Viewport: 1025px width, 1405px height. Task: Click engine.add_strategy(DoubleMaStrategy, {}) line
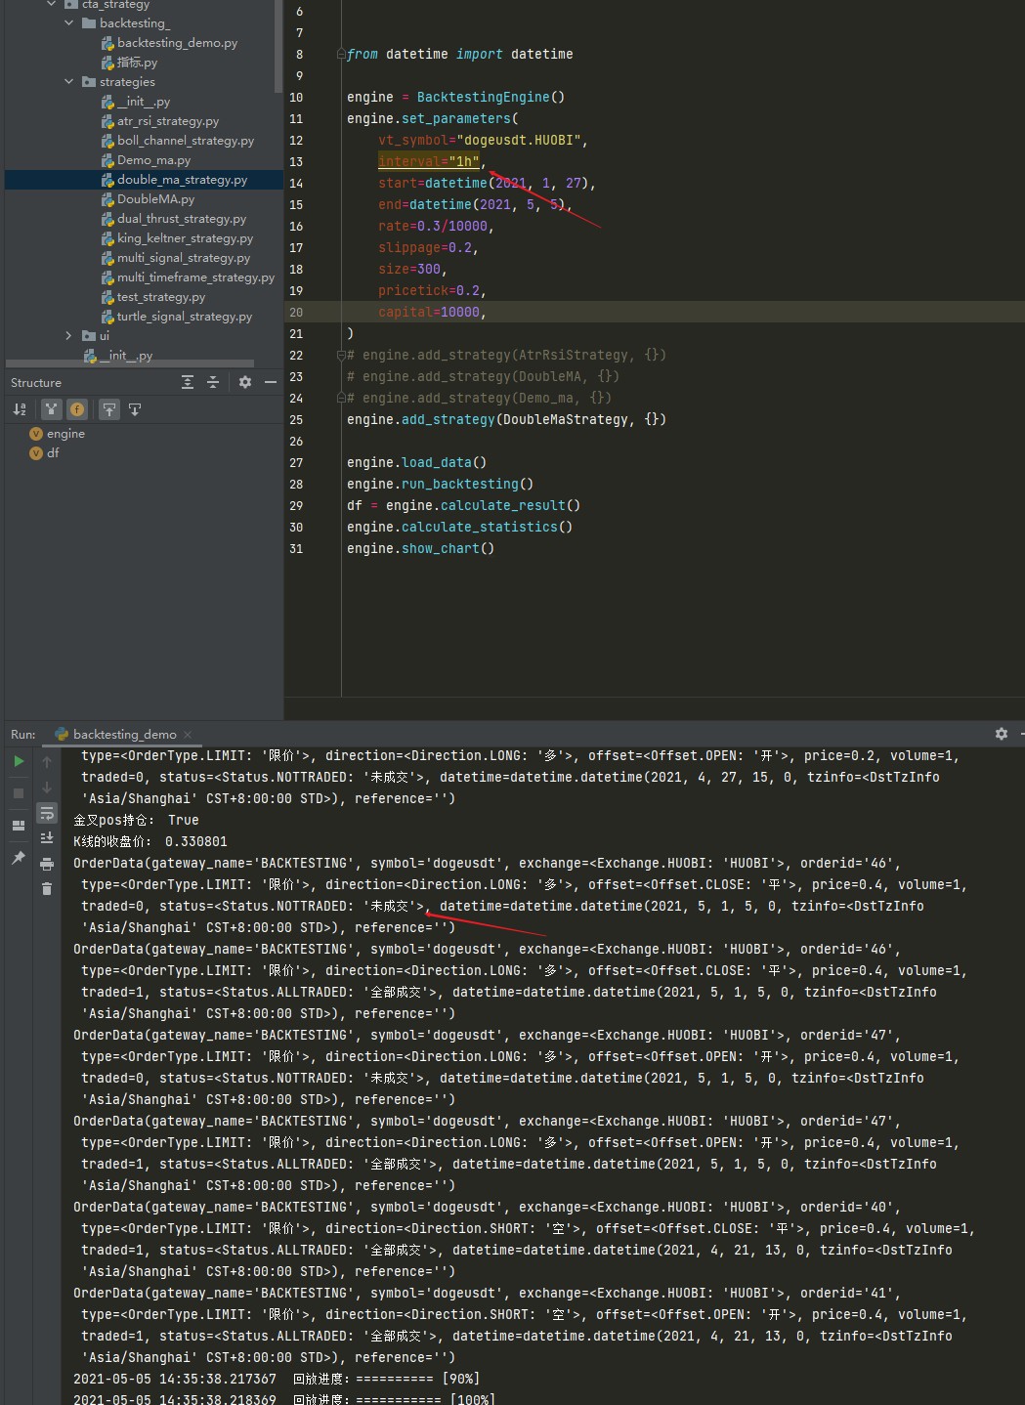pos(506,419)
